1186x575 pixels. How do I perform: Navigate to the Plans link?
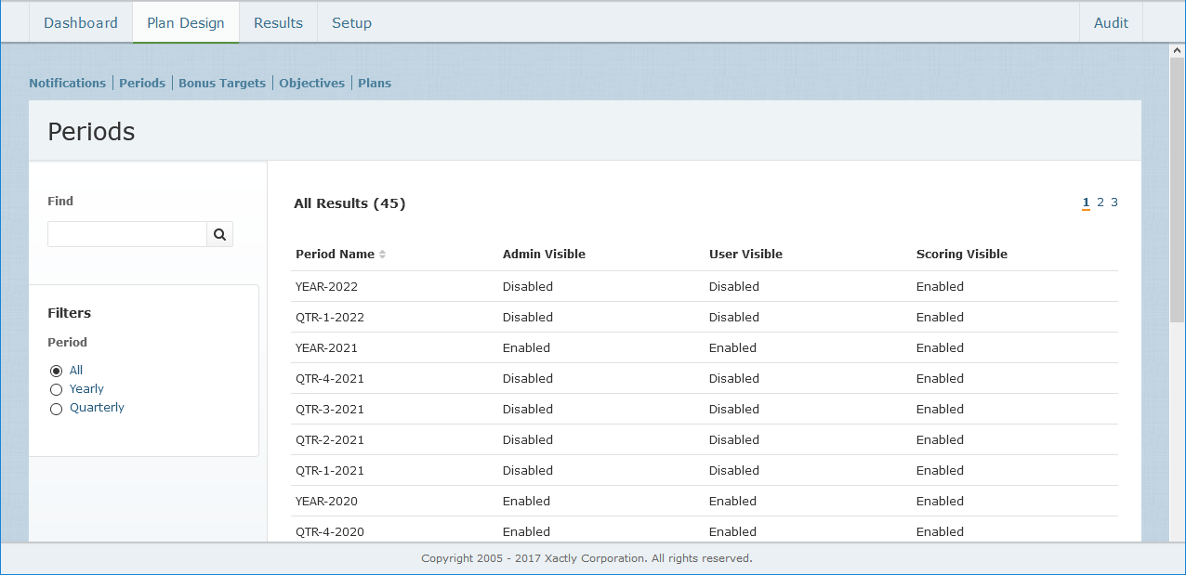coord(375,84)
